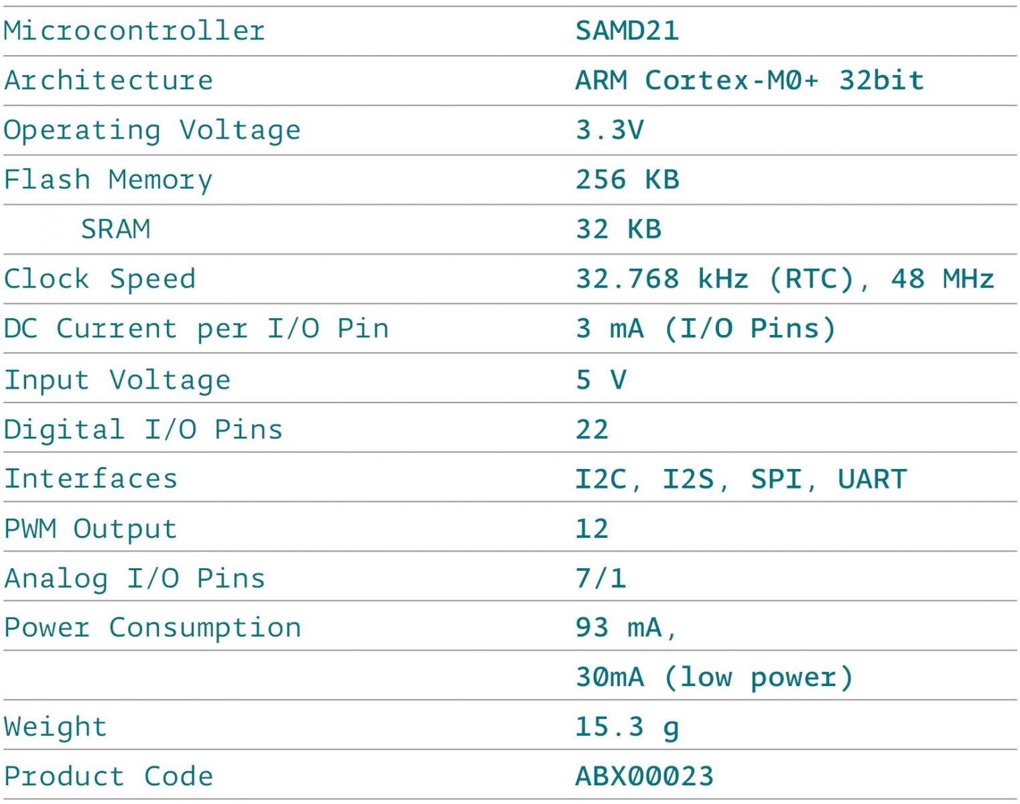This screenshot has width=1020, height=804.
Task: Click the Operating Voltage label
Action: tap(152, 130)
